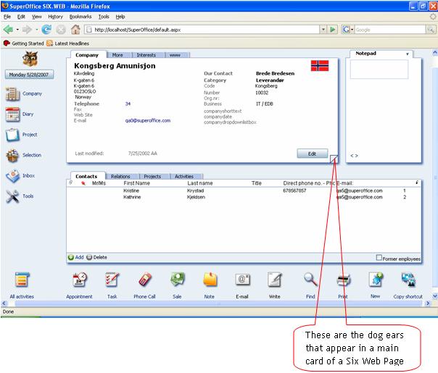Click the Print icon
The image size is (438, 373).
click(343, 280)
